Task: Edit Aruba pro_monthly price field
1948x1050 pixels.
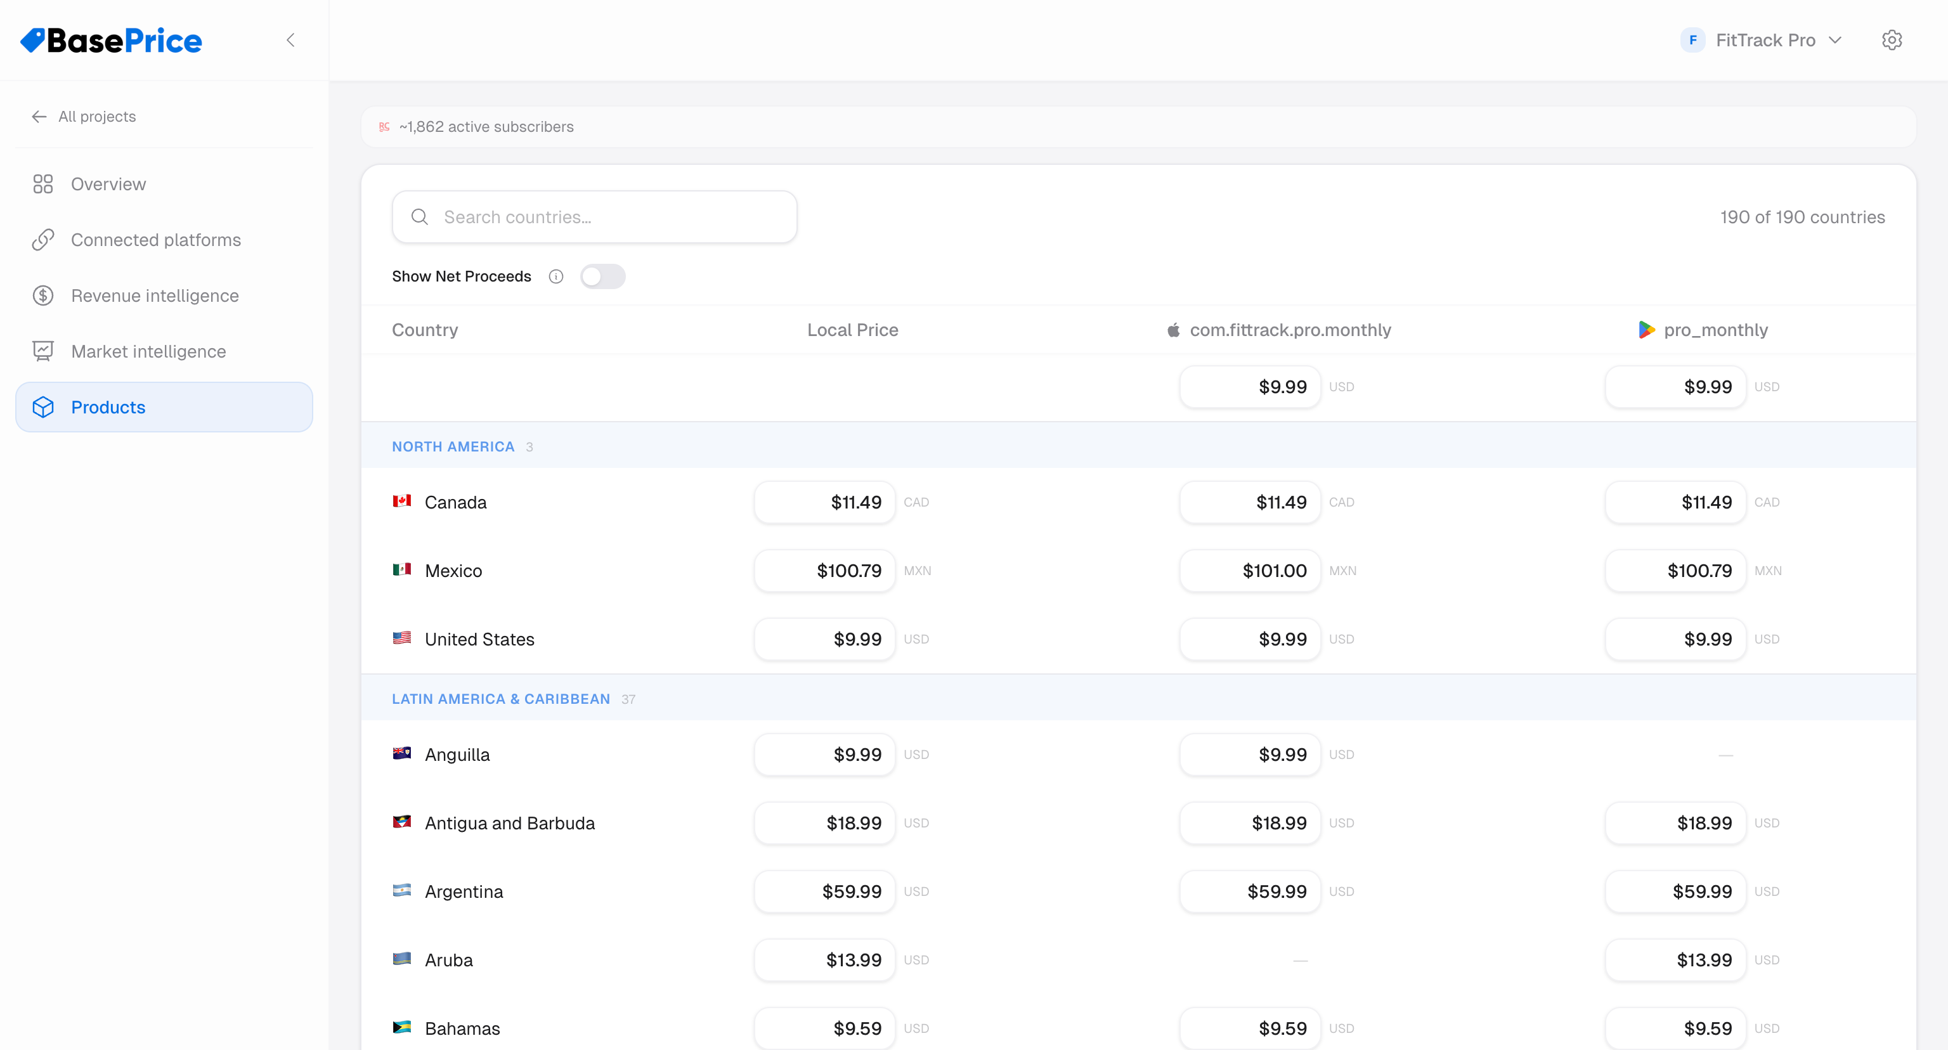Action: pos(1675,960)
